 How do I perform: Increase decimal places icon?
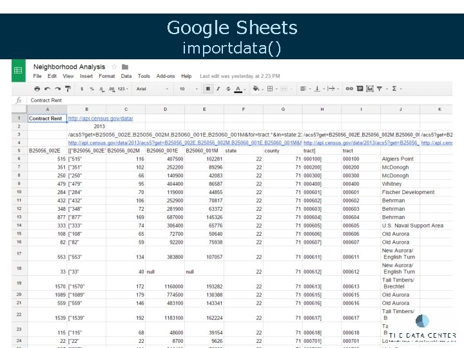(x=111, y=89)
